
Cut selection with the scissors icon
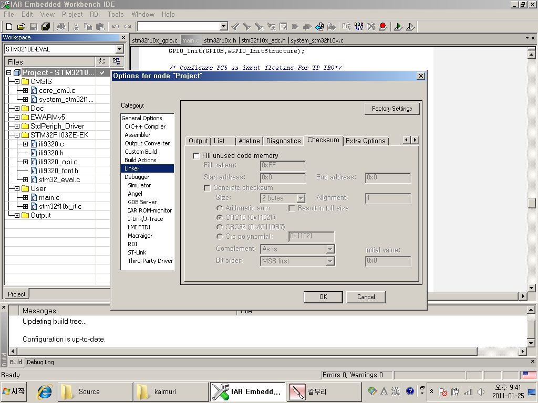point(76,26)
